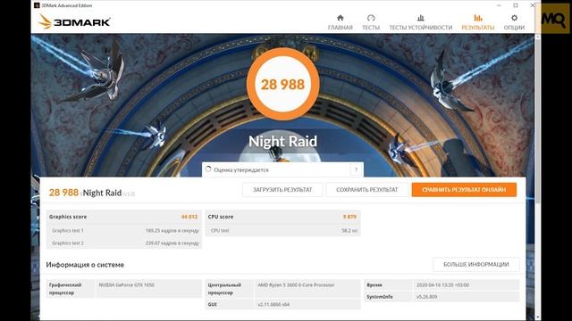Image resolution: width=572 pixels, height=321 pixels.
Task: Select the Graphics test 1 row
Action: click(x=124, y=230)
